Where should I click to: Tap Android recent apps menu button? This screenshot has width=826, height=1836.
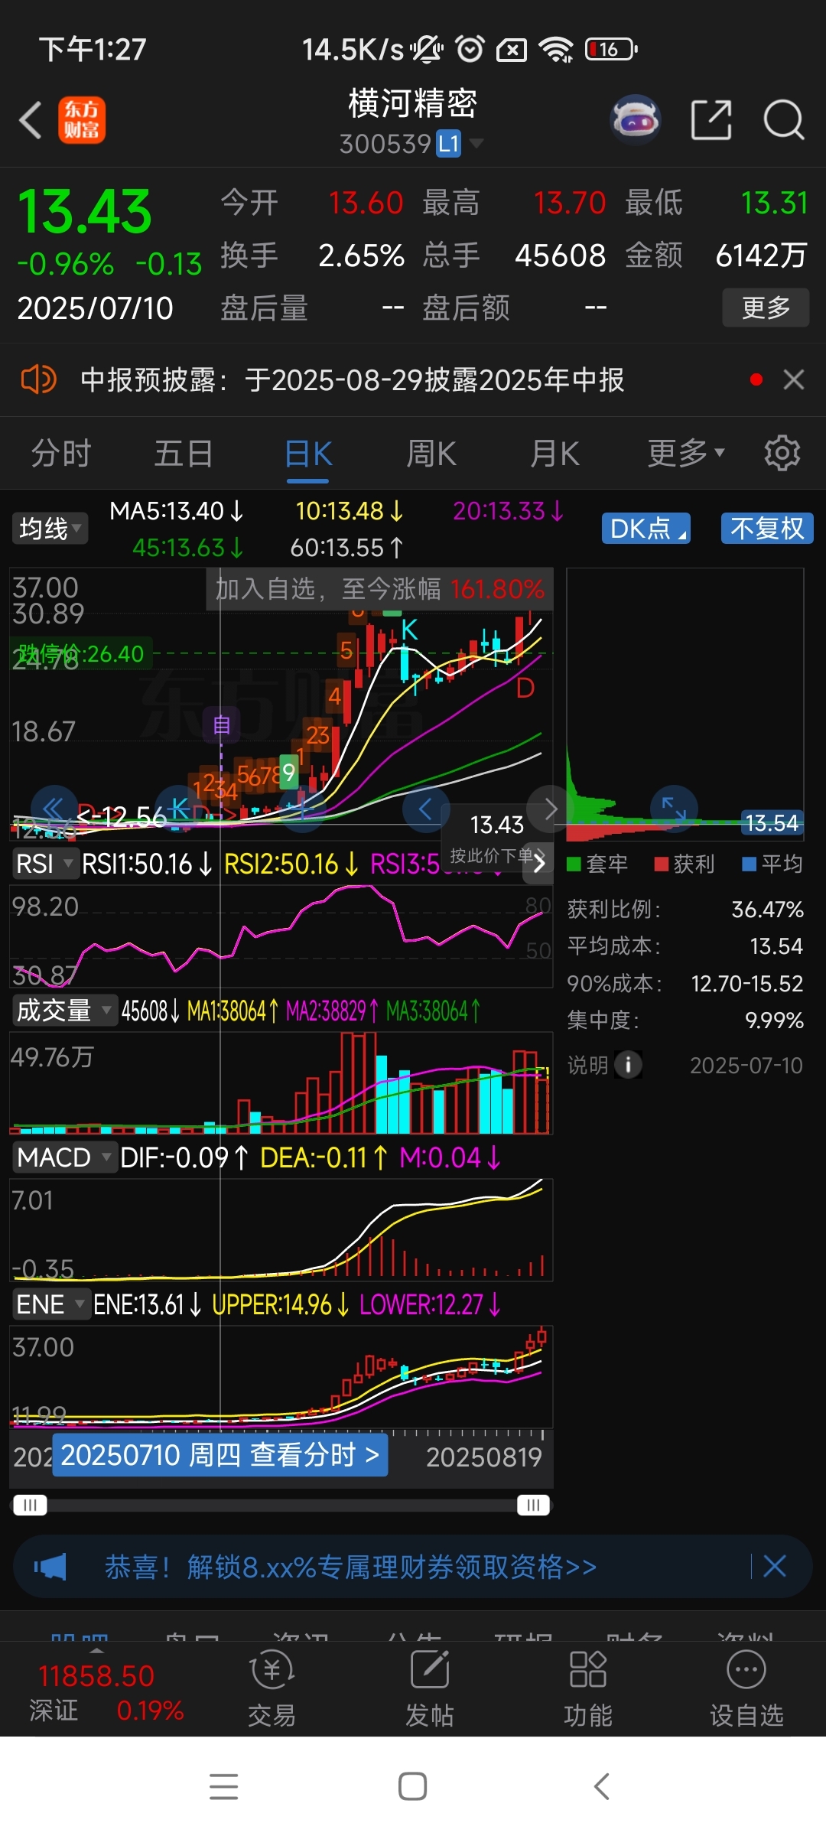click(223, 1786)
